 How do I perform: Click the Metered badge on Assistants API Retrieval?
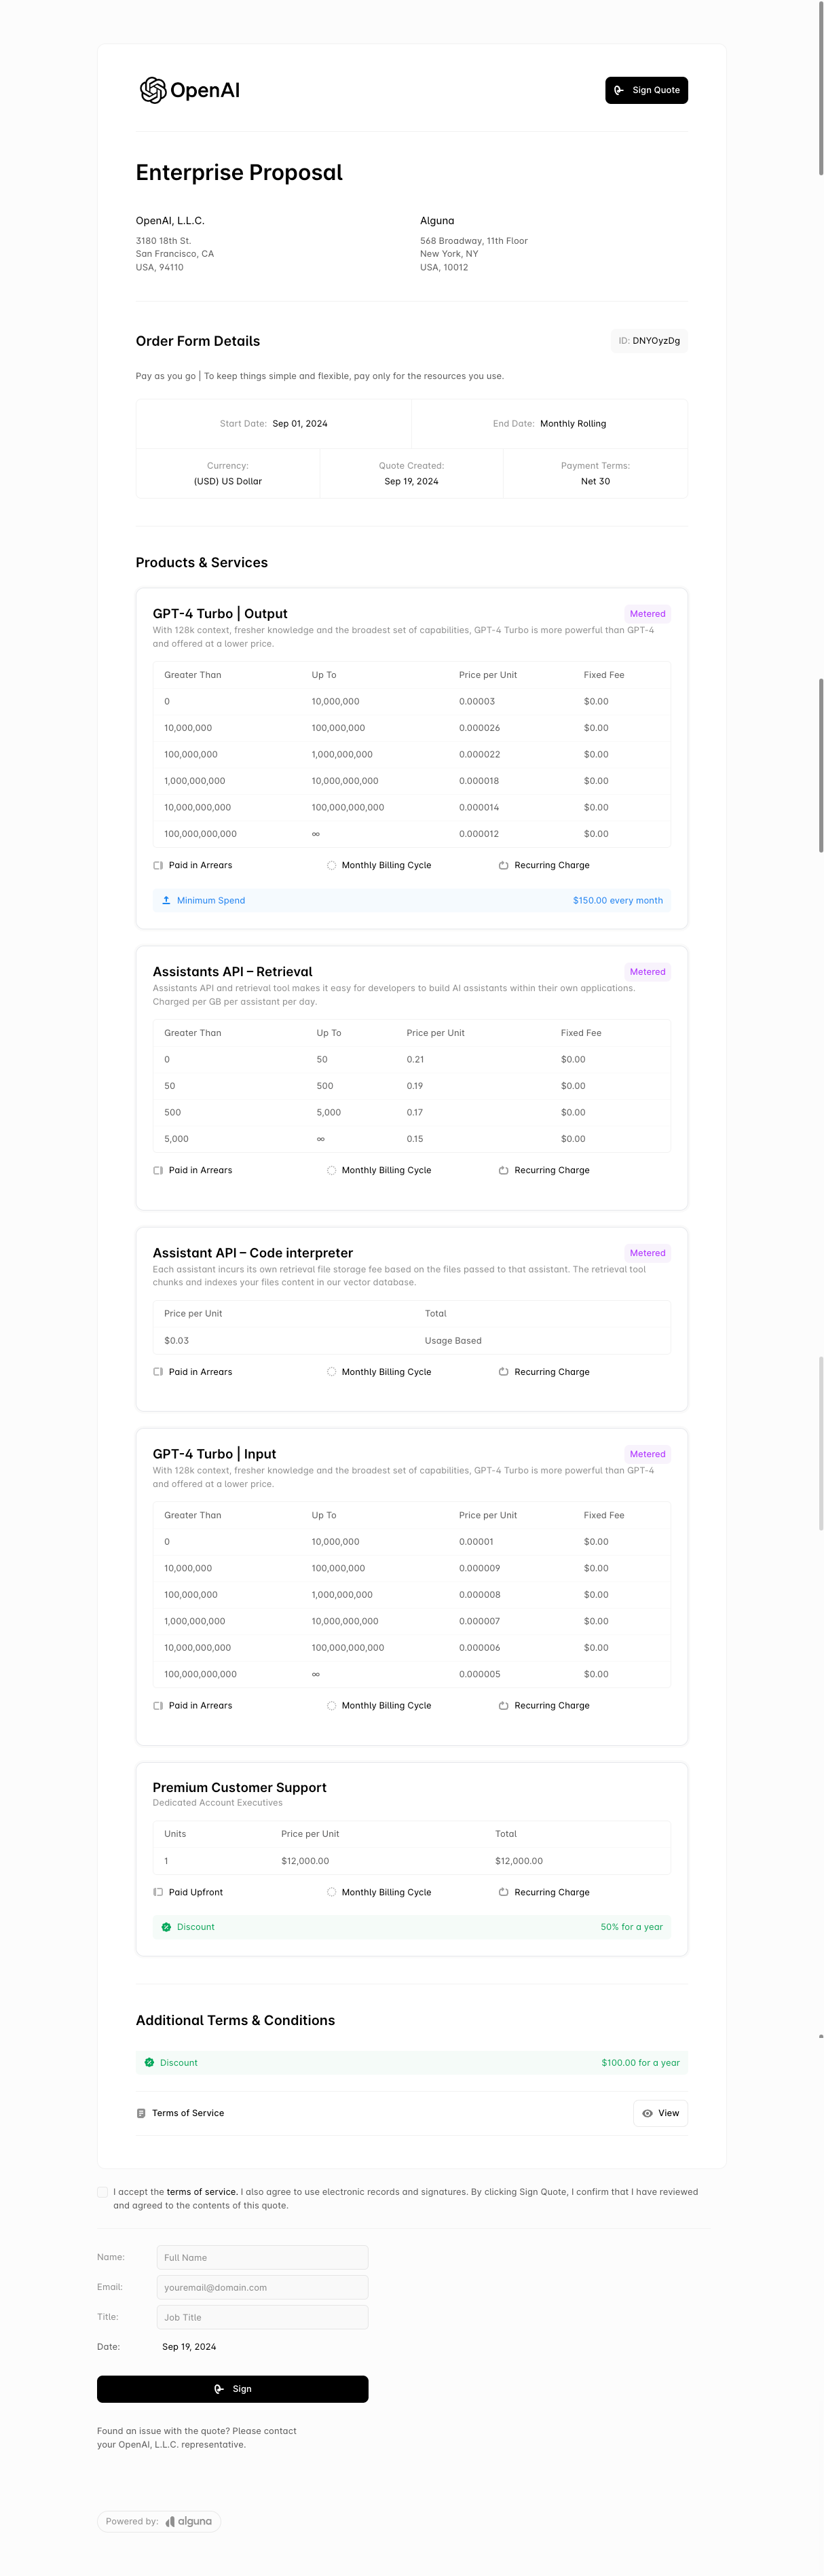pyautogui.click(x=648, y=972)
